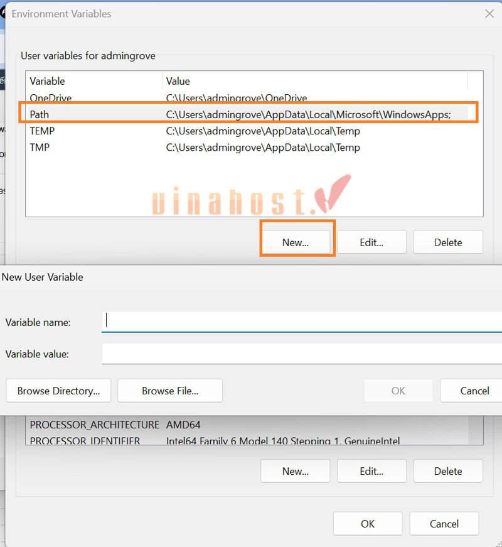Click New... under user variables list
Viewport: 502px width, 547px height.
click(296, 242)
